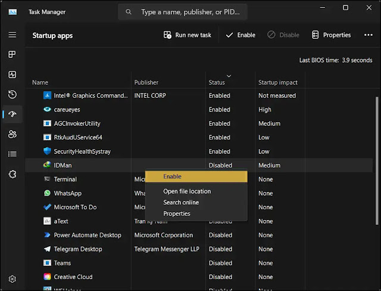Sort by Startup impact column header

click(x=278, y=82)
